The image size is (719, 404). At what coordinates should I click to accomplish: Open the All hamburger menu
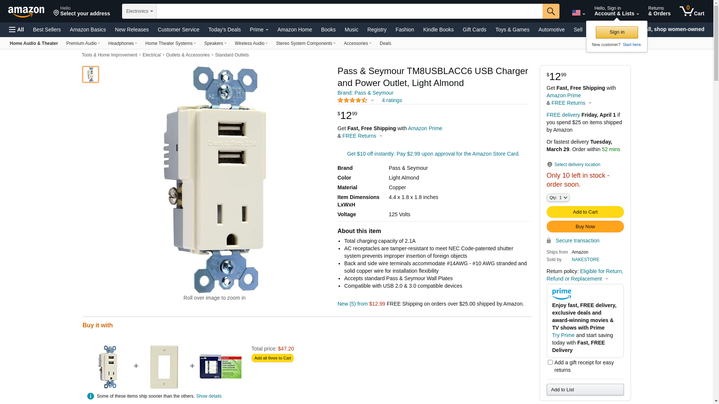16,30
